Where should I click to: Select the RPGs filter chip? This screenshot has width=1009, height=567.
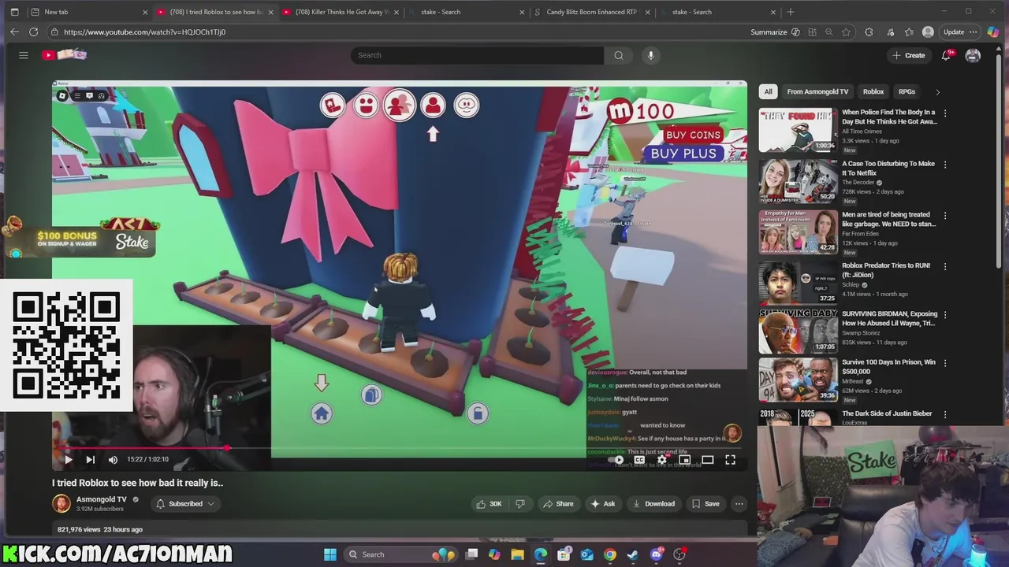pos(907,91)
